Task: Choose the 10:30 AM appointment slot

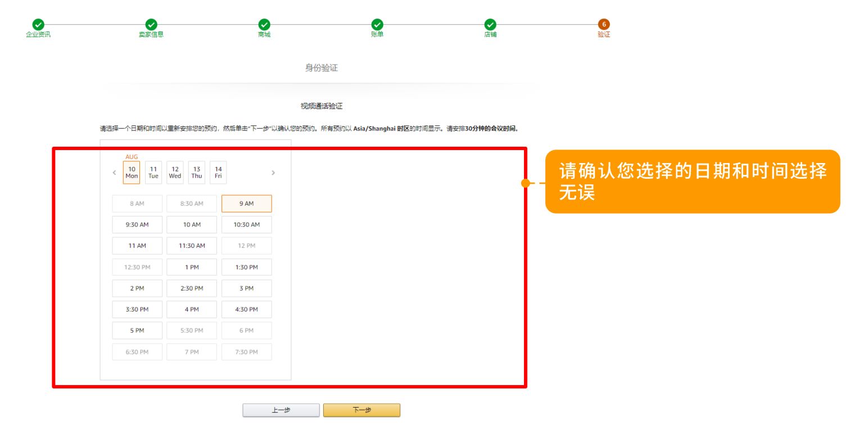Action: [246, 224]
